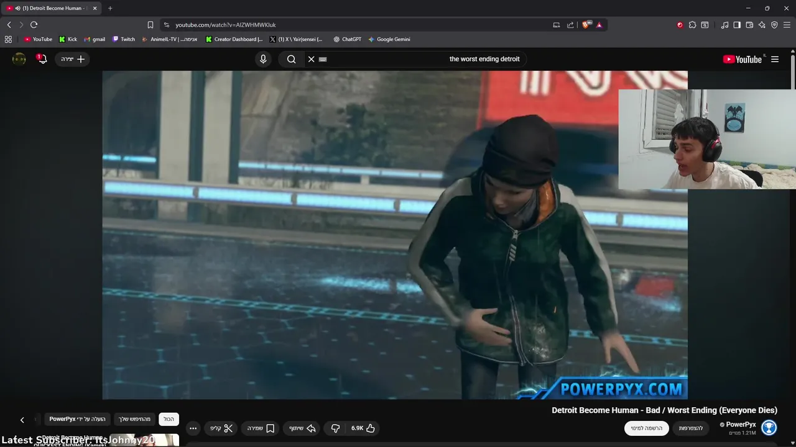Open the music note playlist icon
Screen dimensions: 796x447
pos(724,25)
